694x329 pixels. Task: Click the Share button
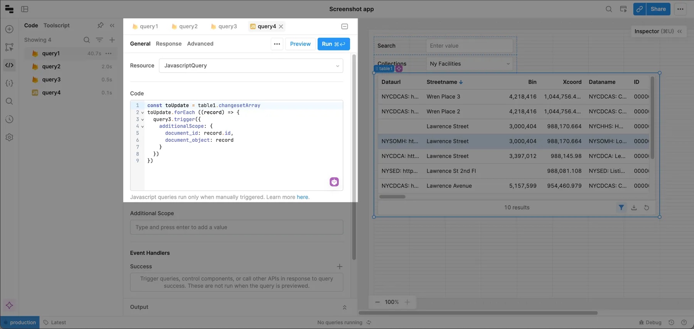(658, 9)
